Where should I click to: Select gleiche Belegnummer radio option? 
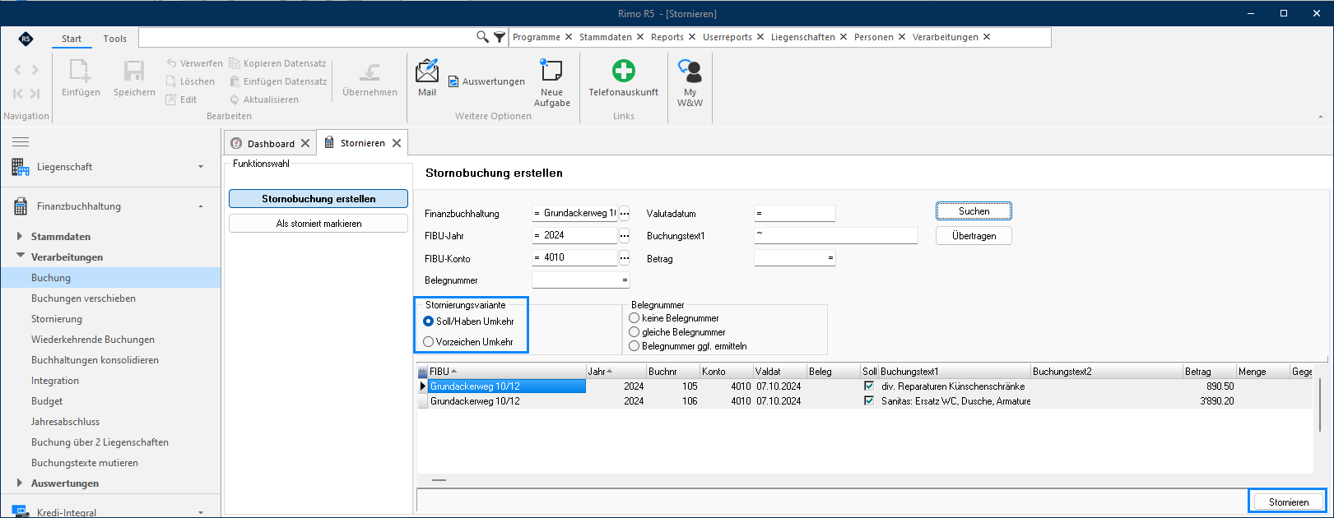(634, 332)
